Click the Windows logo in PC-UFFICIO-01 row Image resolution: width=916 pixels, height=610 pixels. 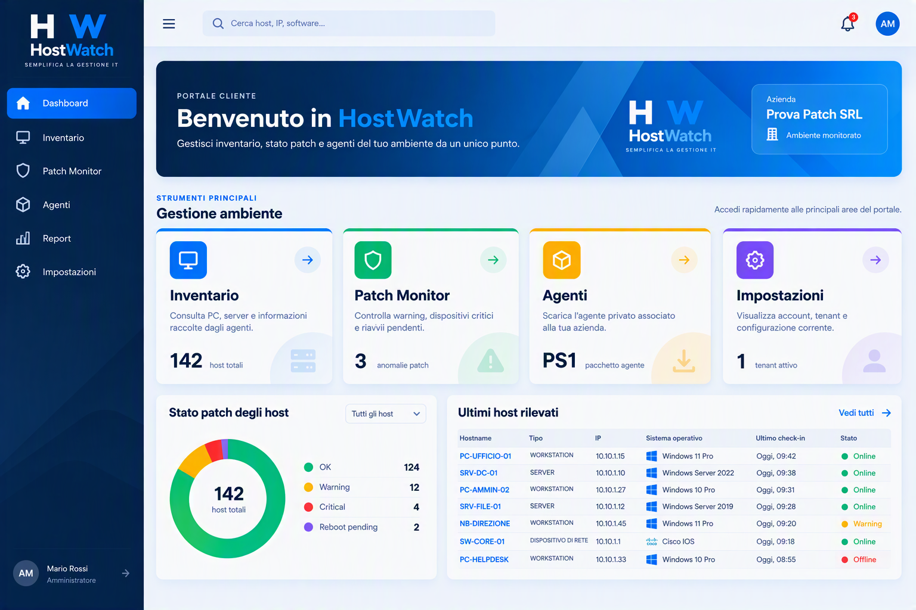(652, 456)
